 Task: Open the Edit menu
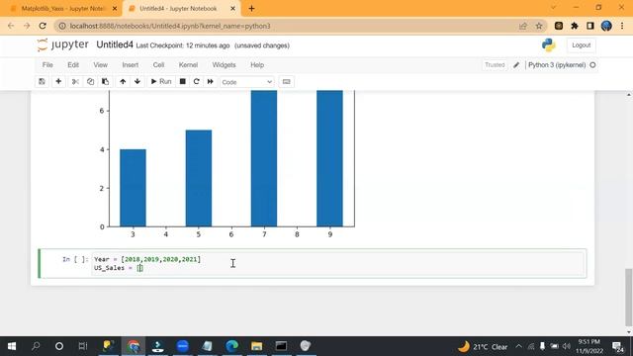coord(73,65)
